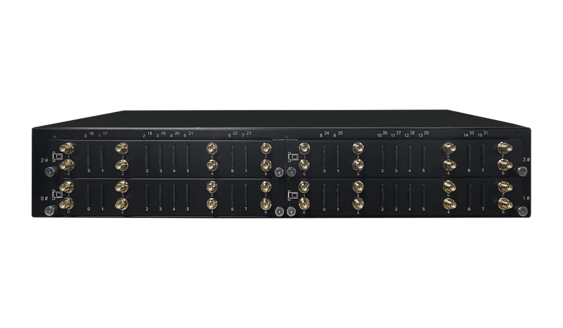This screenshot has width=563, height=328.
Task: Click the left thumbscrew of module 2#
Action: [x=49, y=172]
